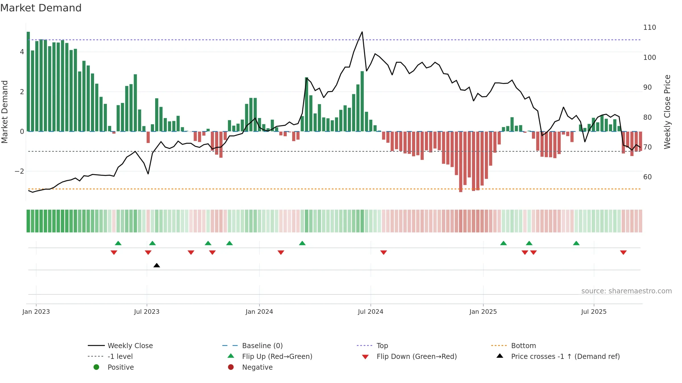Screen dimensions: 682x383
Task: Click the 100 price axis tick label
Action: tap(650, 57)
